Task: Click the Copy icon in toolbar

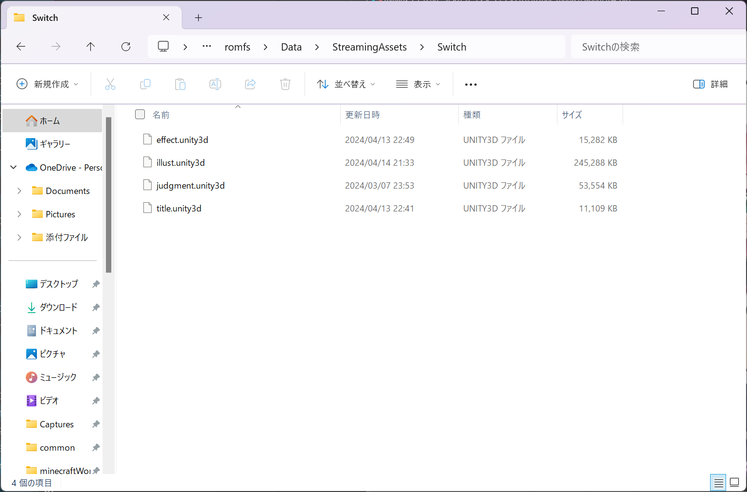Action: pos(145,84)
